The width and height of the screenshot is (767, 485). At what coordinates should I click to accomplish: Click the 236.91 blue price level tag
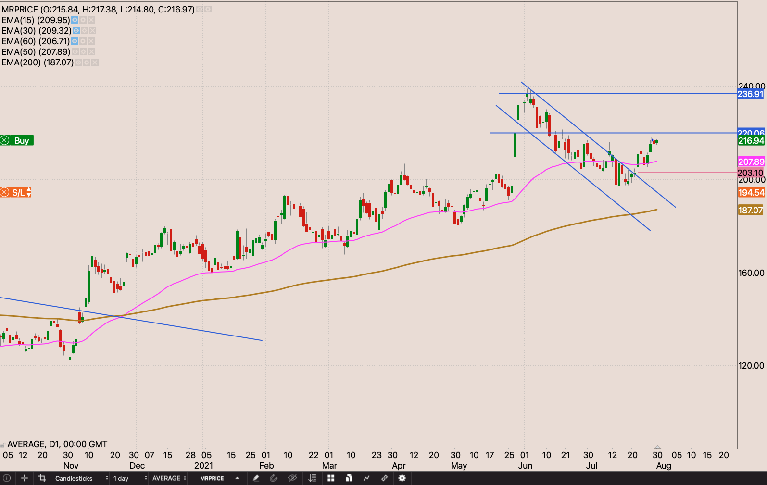pyautogui.click(x=750, y=94)
